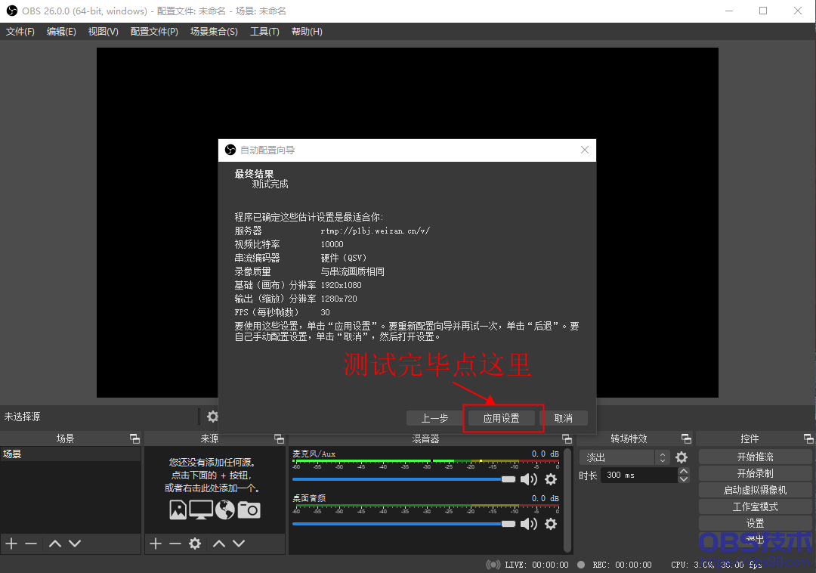
Task: Minimize the OBS window
Action: coord(729,11)
